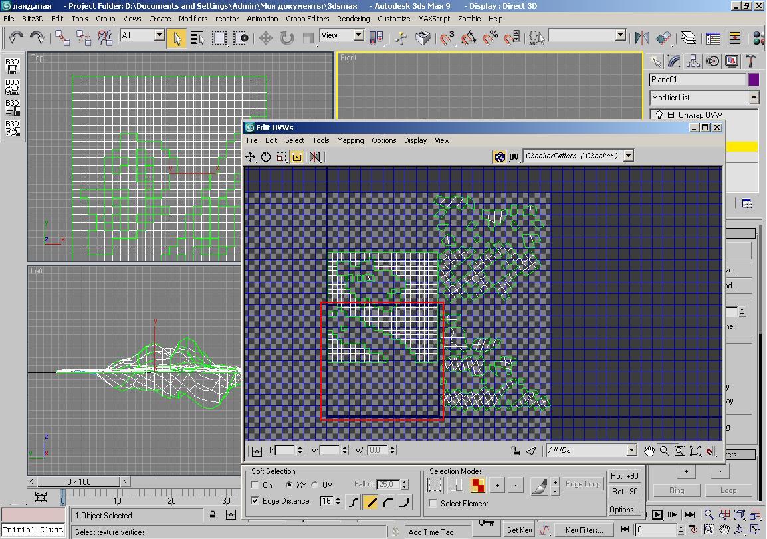This screenshot has width=767, height=539.
Task: Select the Select and Rotate tool
Action: tap(286, 37)
